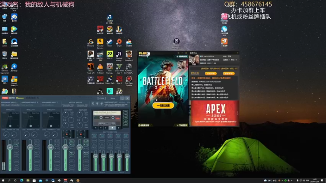Open File Explorer from the taskbar
The image size is (326, 183).
[28, 181]
